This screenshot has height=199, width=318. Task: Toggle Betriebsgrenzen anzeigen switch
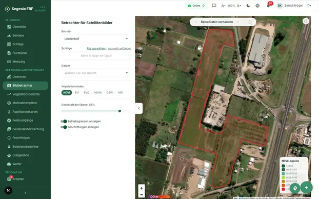click(64, 122)
